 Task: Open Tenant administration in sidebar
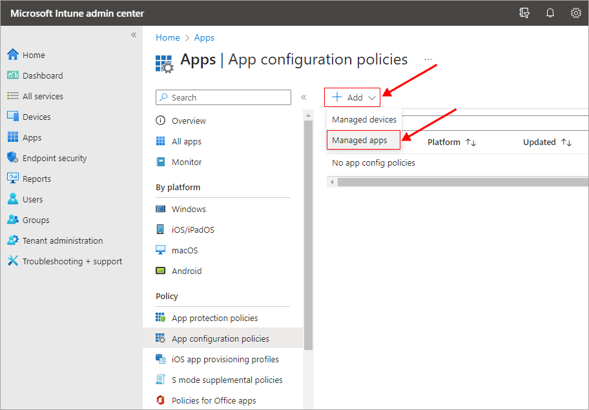63,240
